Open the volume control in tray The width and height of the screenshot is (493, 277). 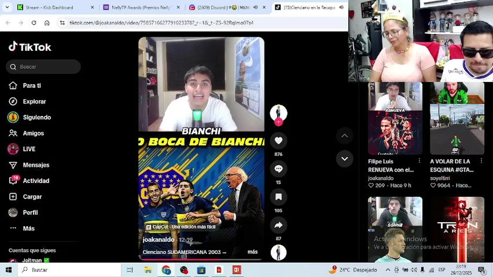[414, 270]
